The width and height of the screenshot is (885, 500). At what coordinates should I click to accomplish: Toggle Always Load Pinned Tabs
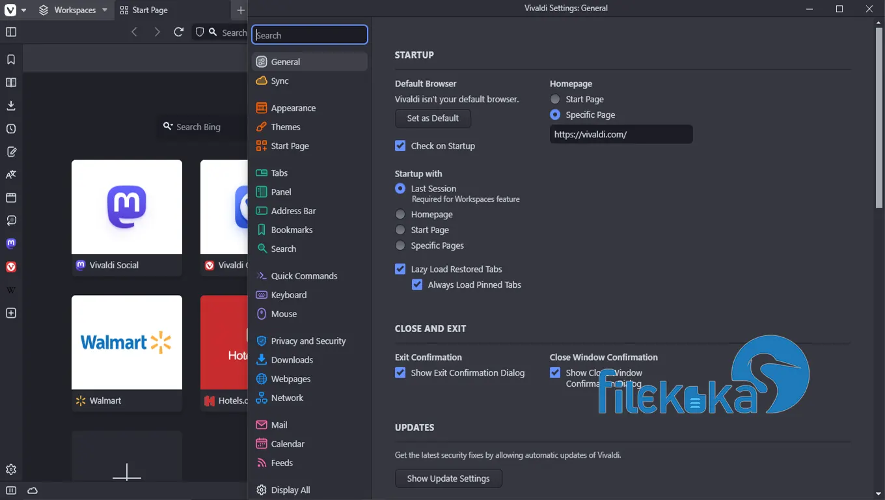(417, 285)
